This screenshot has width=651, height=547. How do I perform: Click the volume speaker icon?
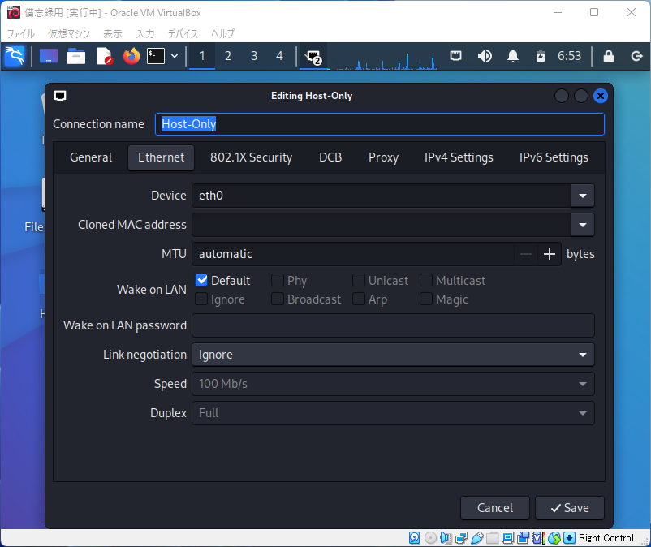tap(485, 56)
